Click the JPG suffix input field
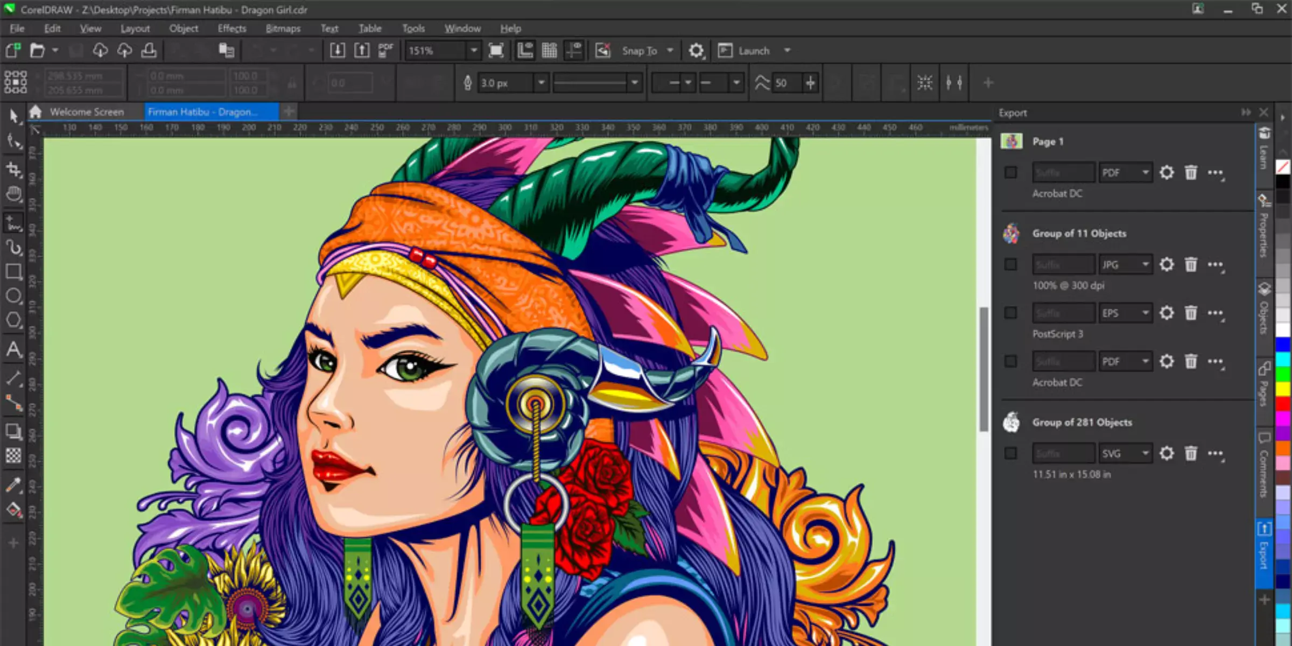The height and width of the screenshot is (646, 1292). [x=1064, y=264]
